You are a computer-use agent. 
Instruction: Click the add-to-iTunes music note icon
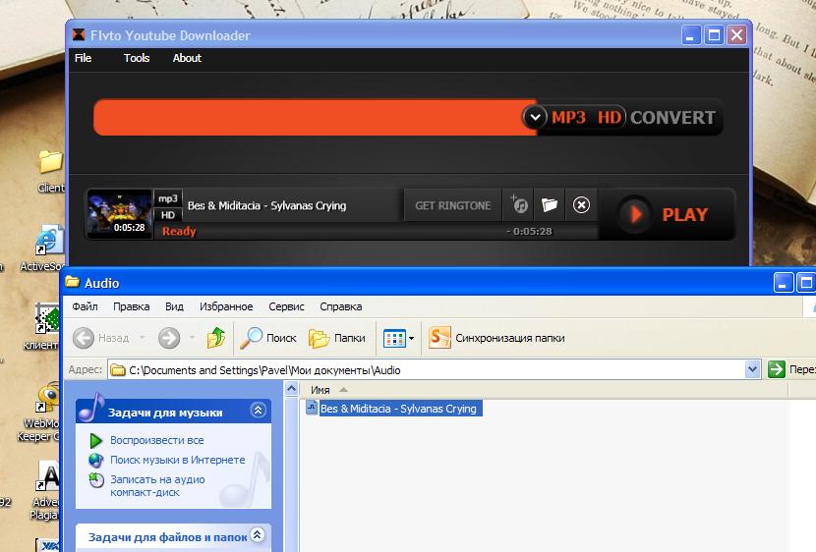click(x=519, y=205)
